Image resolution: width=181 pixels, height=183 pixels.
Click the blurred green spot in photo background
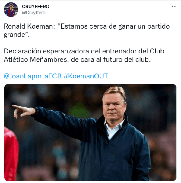[79, 110]
